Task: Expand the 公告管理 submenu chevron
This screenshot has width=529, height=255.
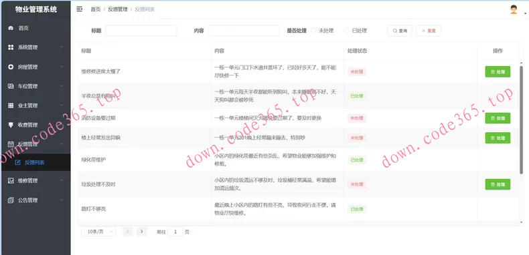Action: [62, 200]
